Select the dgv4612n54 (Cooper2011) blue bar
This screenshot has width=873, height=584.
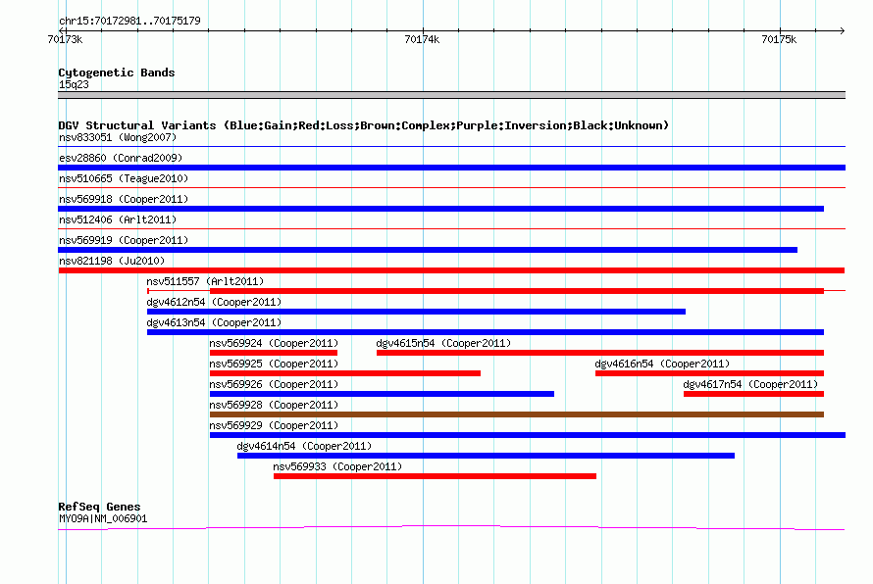(x=416, y=312)
